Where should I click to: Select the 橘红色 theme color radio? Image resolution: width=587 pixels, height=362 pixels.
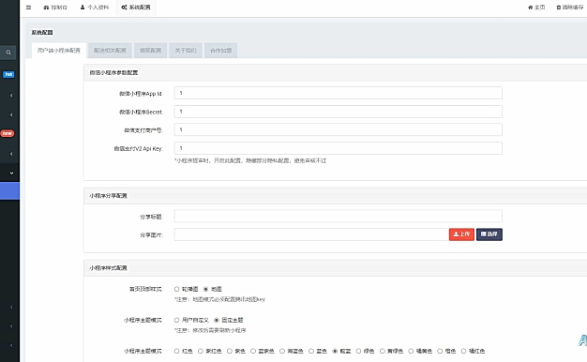click(464, 351)
